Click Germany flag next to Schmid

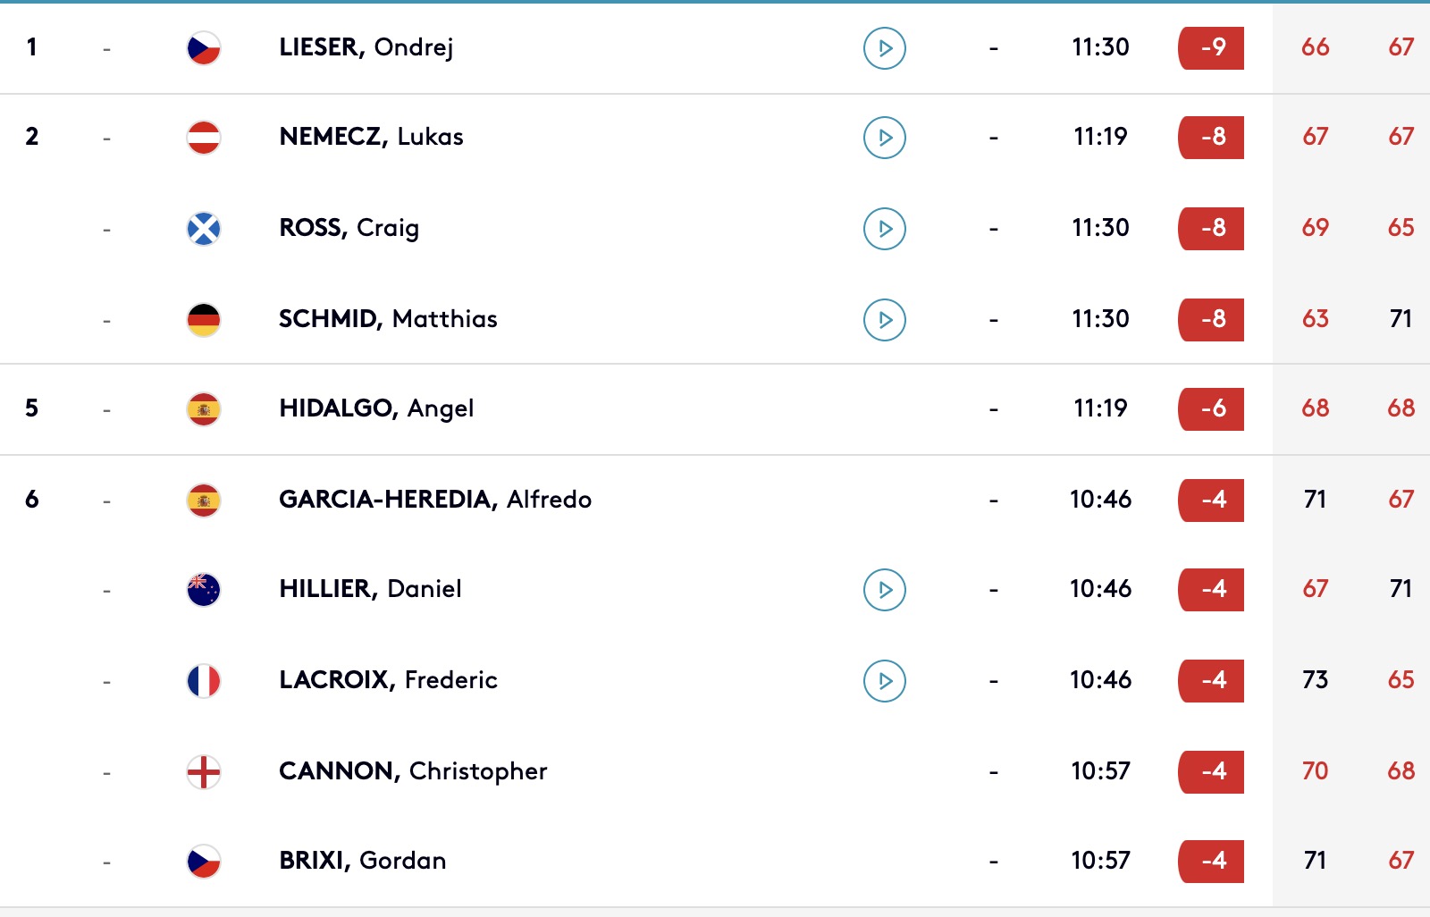204,320
